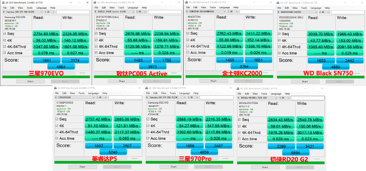The image size is (366, 171).
Task: Click the write score button 2442
Action: coord(350,61)
